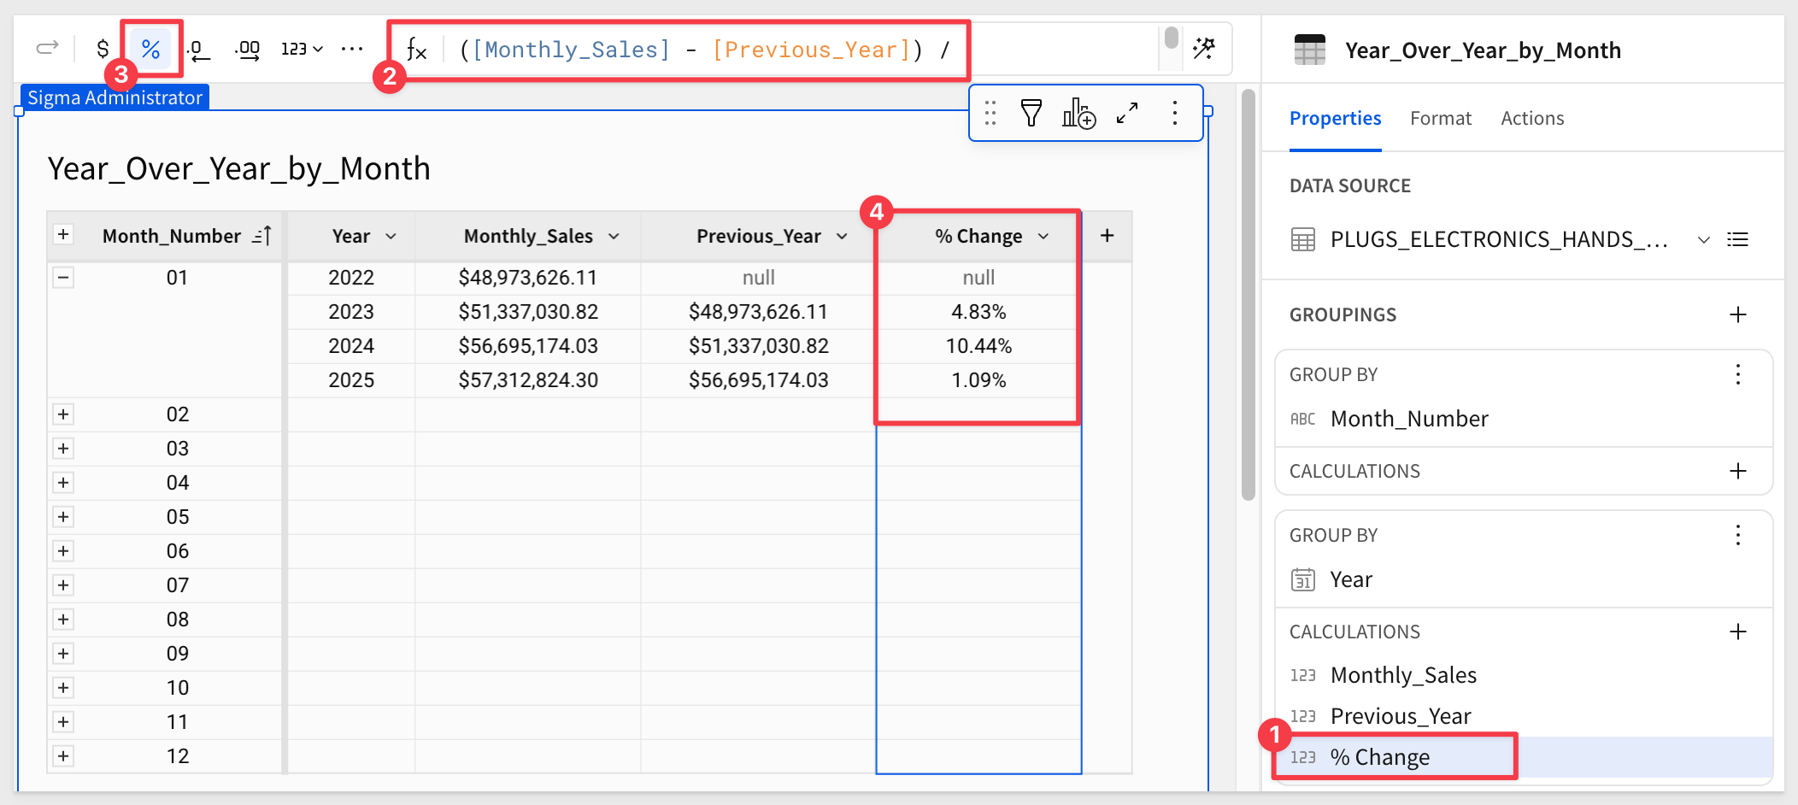The image size is (1798, 805).
Task: Open the formula magic wand assistant
Action: (1204, 49)
